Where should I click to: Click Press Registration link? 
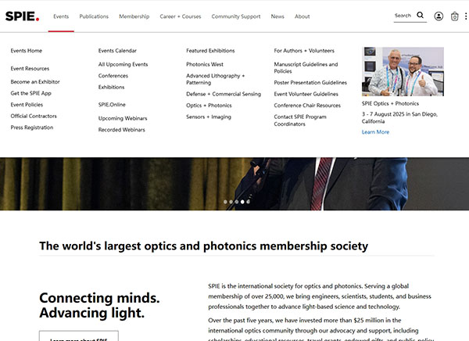pyautogui.click(x=32, y=127)
